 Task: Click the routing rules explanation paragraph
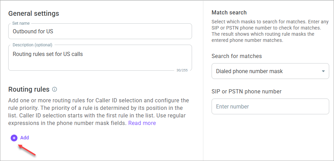pyautogui.click(x=98, y=112)
